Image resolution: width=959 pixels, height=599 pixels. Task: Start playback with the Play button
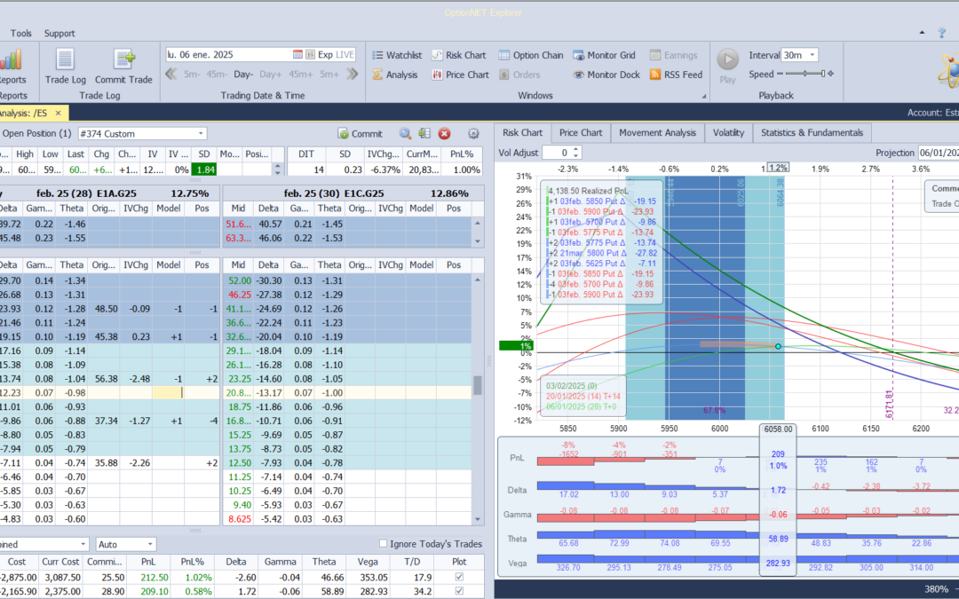point(728,66)
